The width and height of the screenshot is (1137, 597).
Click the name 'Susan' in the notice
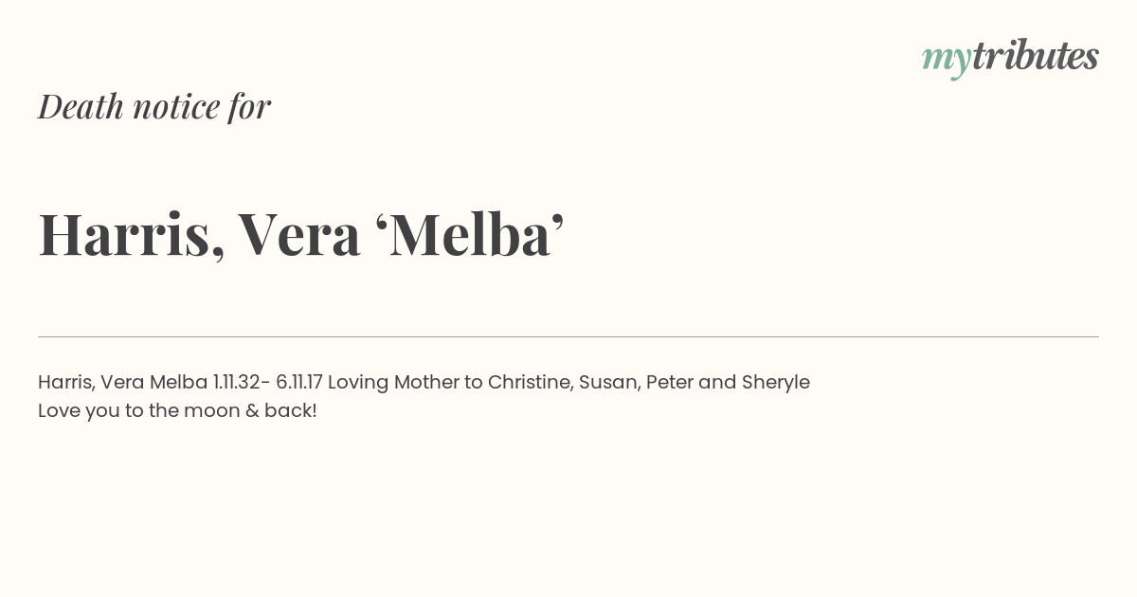(x=608, y=382)
